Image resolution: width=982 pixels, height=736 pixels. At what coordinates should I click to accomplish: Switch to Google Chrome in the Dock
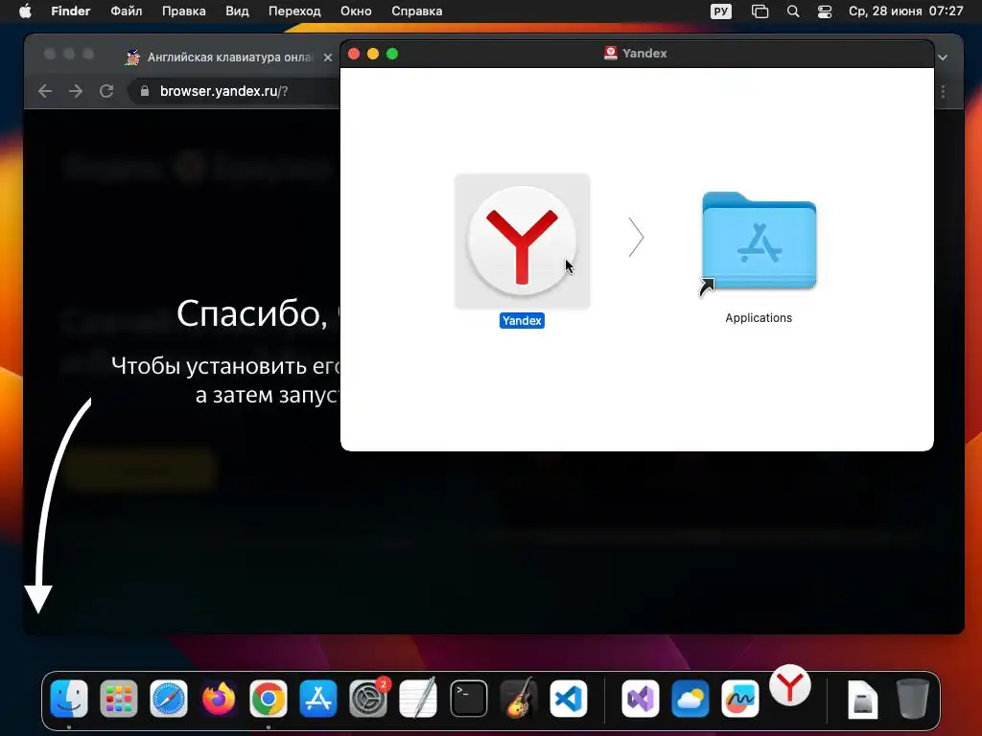269,698
